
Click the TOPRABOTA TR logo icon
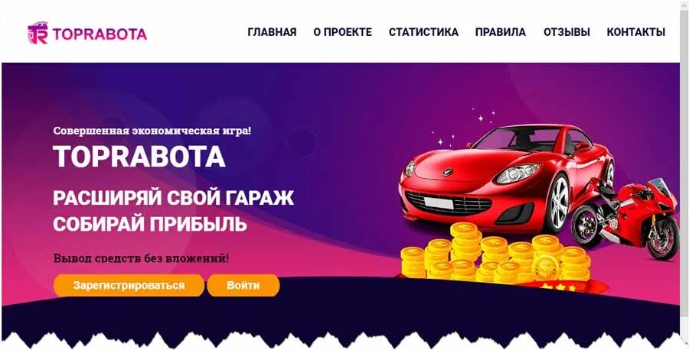38,33
